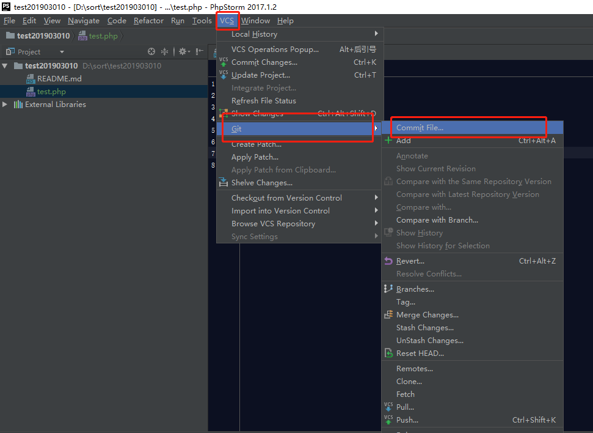The width and height of the screenshot is (593, 433).
Task: Click the PhpStorm application icon in title bar
Action: 6,7
